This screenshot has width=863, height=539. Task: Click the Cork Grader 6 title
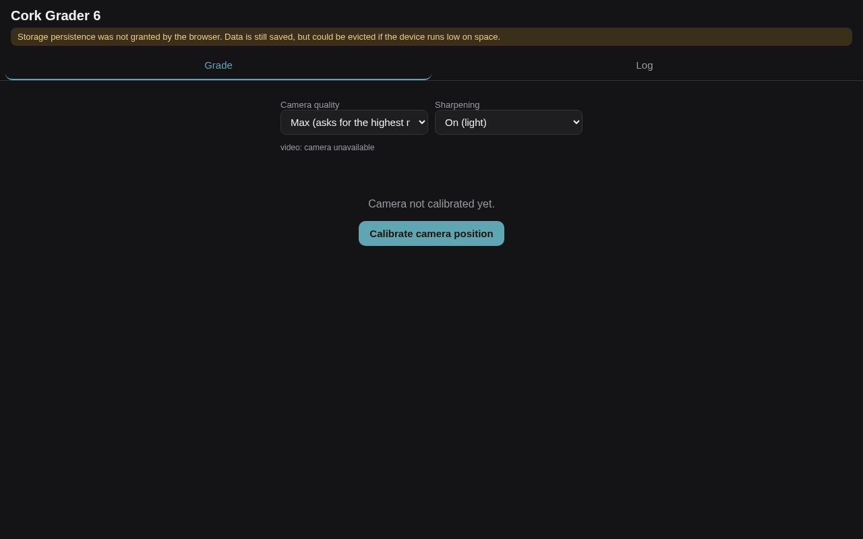click(55, 15)
